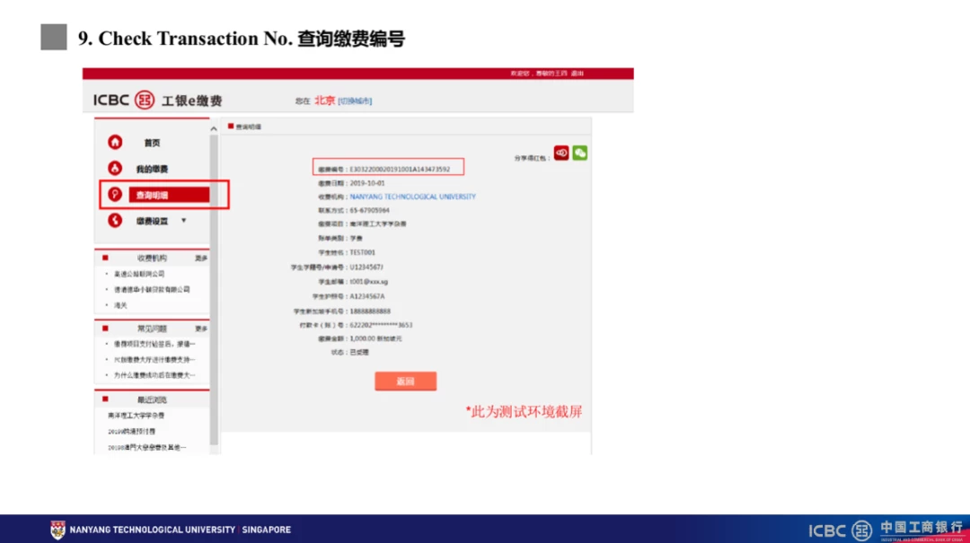
Task: Click 更多 beside 常见问题 heading
Action: [x=201, y=328]
